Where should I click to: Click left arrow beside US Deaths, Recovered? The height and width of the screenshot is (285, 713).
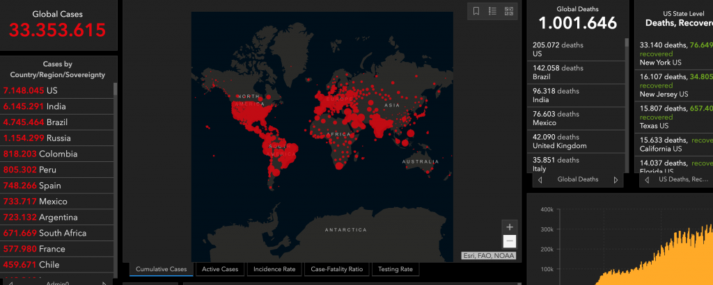click(647, 179)
